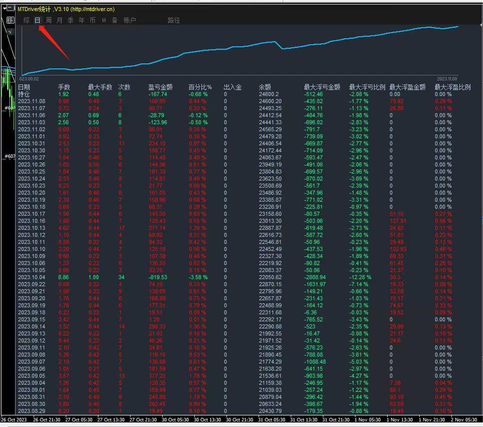Click the 路径 path tab
The height and width of the screenshot is (427, 483).
click(174, 20)
